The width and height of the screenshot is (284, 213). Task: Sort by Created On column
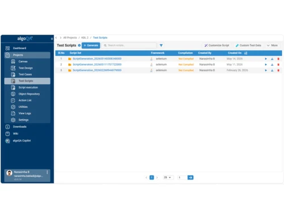point(246,53)
